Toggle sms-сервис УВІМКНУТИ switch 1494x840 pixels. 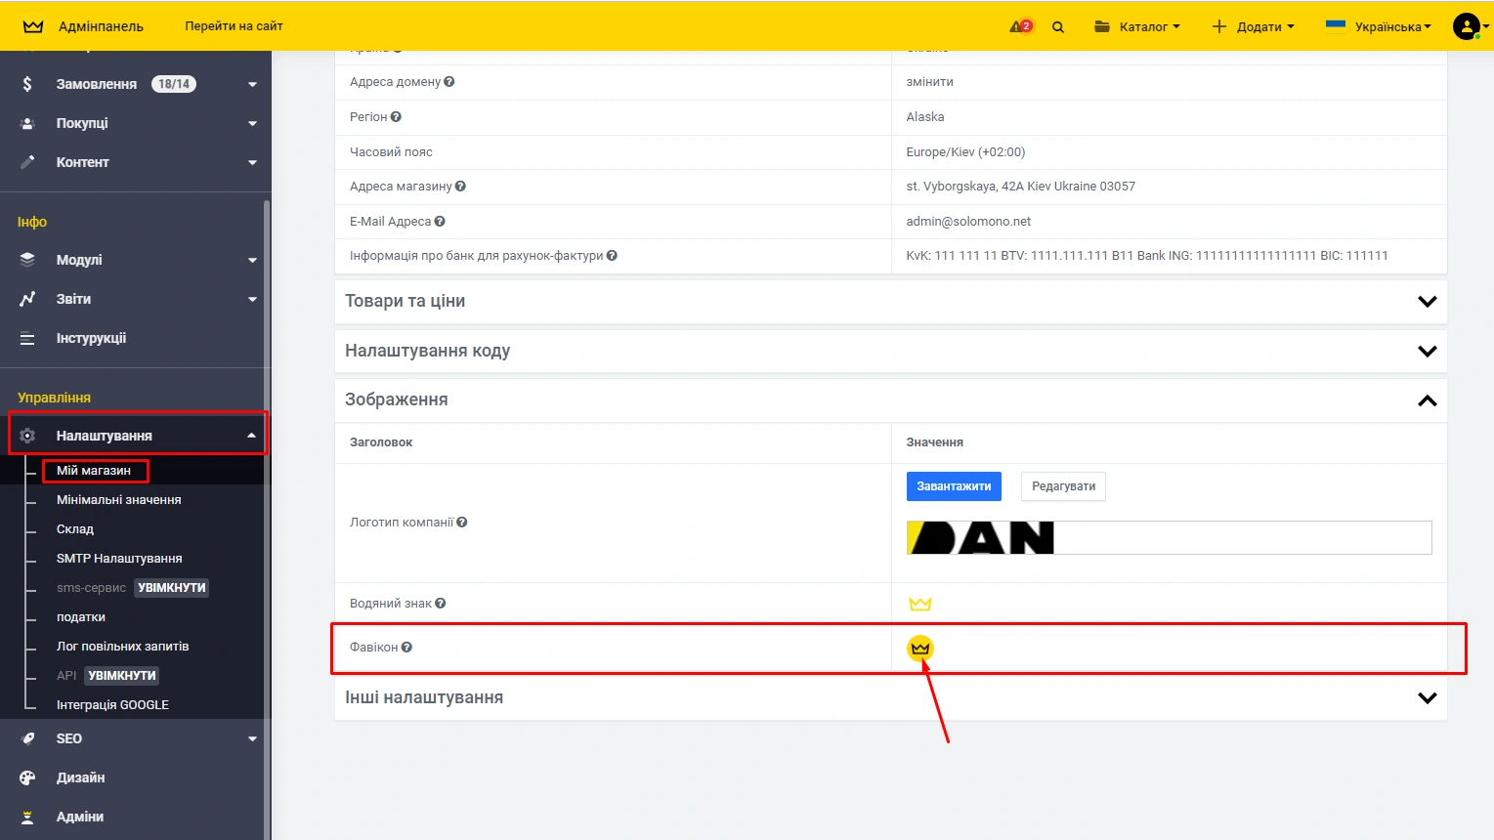point(172,588)
